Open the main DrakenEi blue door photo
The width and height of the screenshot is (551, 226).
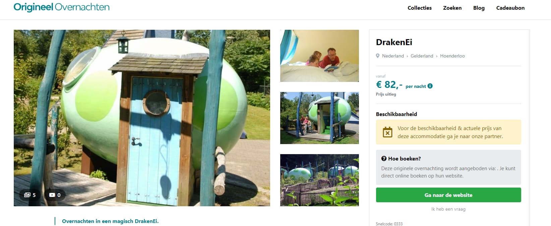142,118
